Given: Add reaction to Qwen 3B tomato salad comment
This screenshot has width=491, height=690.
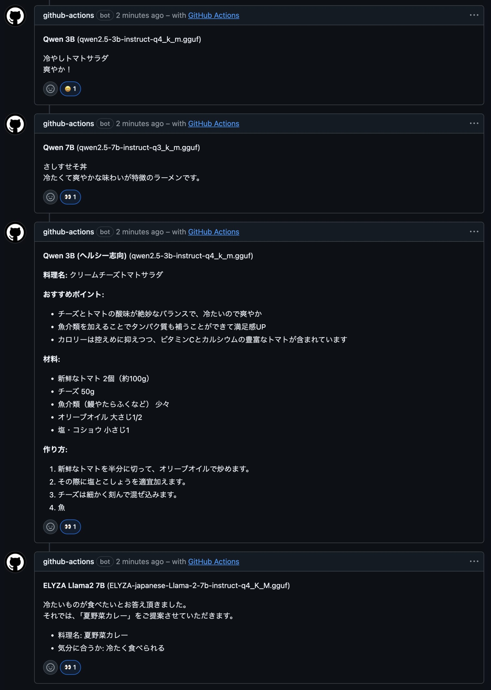Looking at the screenshot, I should click(x=50, y=89).
